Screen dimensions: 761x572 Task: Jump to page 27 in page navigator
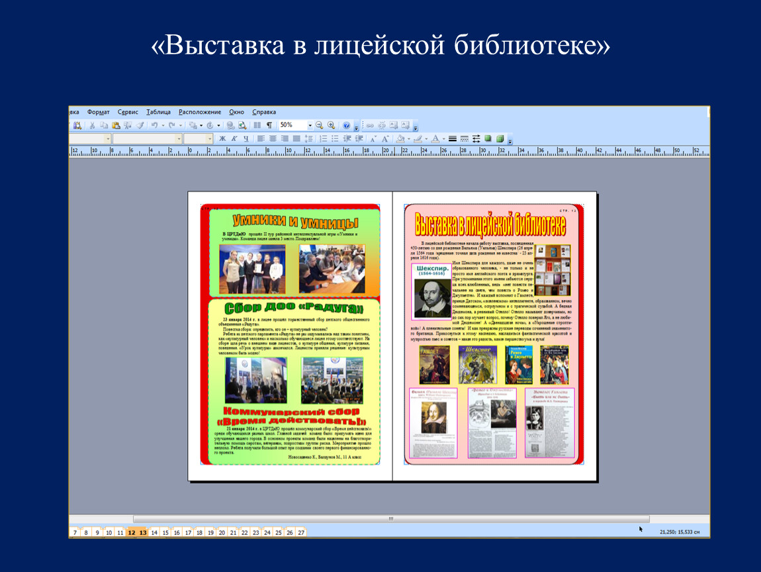pos(301,532)
